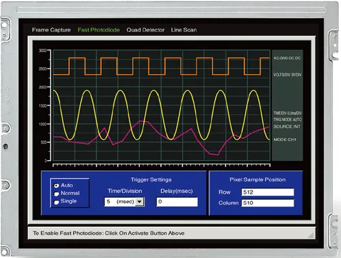
Task: Click the TIME/DIV 0.2ms/DIV label
Action: point(288,113)
